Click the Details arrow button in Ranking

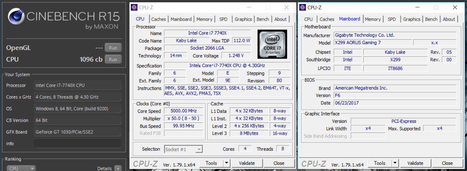click(x=118, y=168)
